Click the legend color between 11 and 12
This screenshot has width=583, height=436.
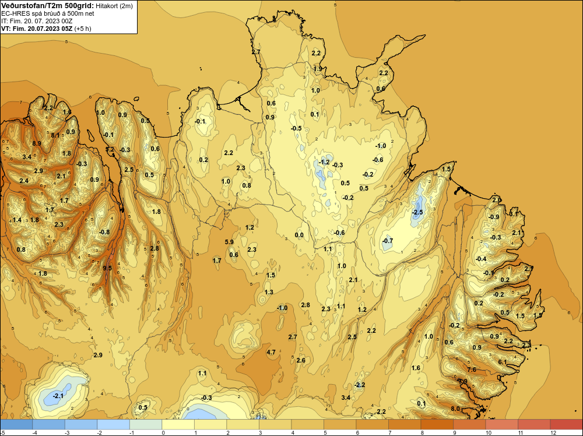[534, 424]
